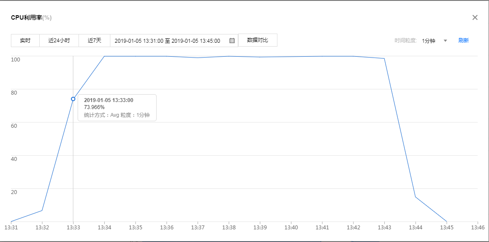Click the 刷新 link
Viewport: 489px width, 242px height.
[x=463, y=41]
